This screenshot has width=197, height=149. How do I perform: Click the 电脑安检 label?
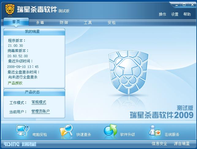pos(40,135)
